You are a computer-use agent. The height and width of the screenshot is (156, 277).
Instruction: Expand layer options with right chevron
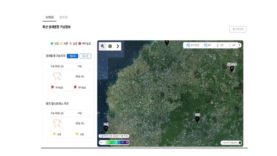coord(240,45)
